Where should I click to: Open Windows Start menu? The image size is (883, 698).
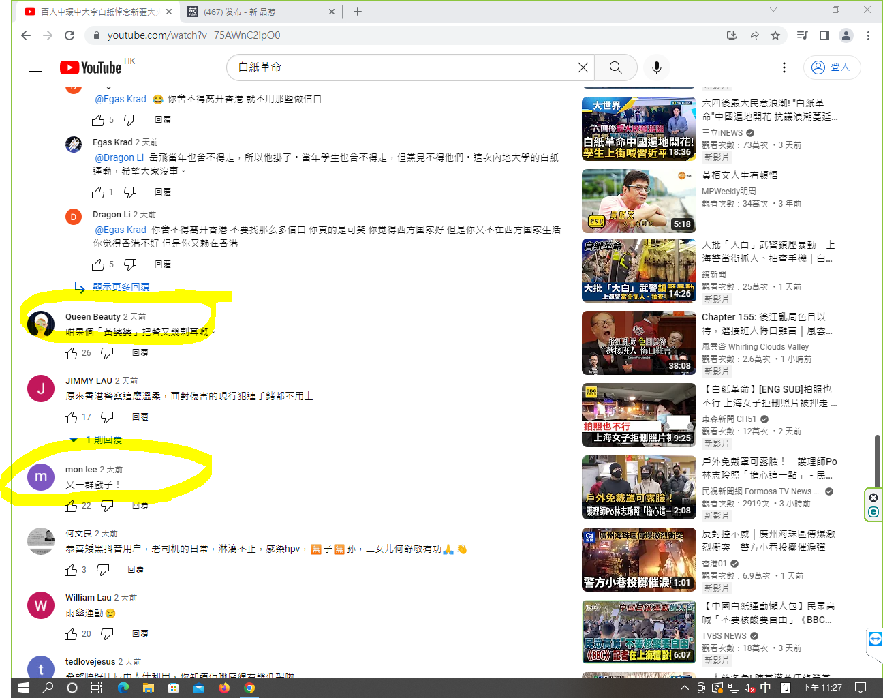pyautogui.click(x=22, y=688)
